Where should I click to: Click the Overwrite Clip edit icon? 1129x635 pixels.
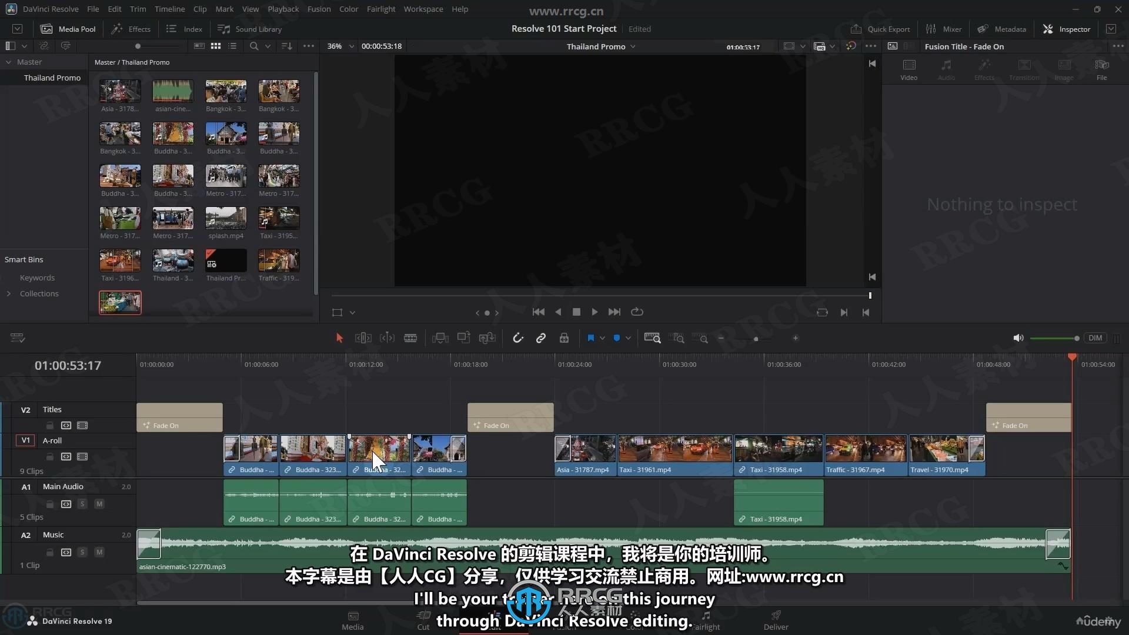[x=464, y=338]
